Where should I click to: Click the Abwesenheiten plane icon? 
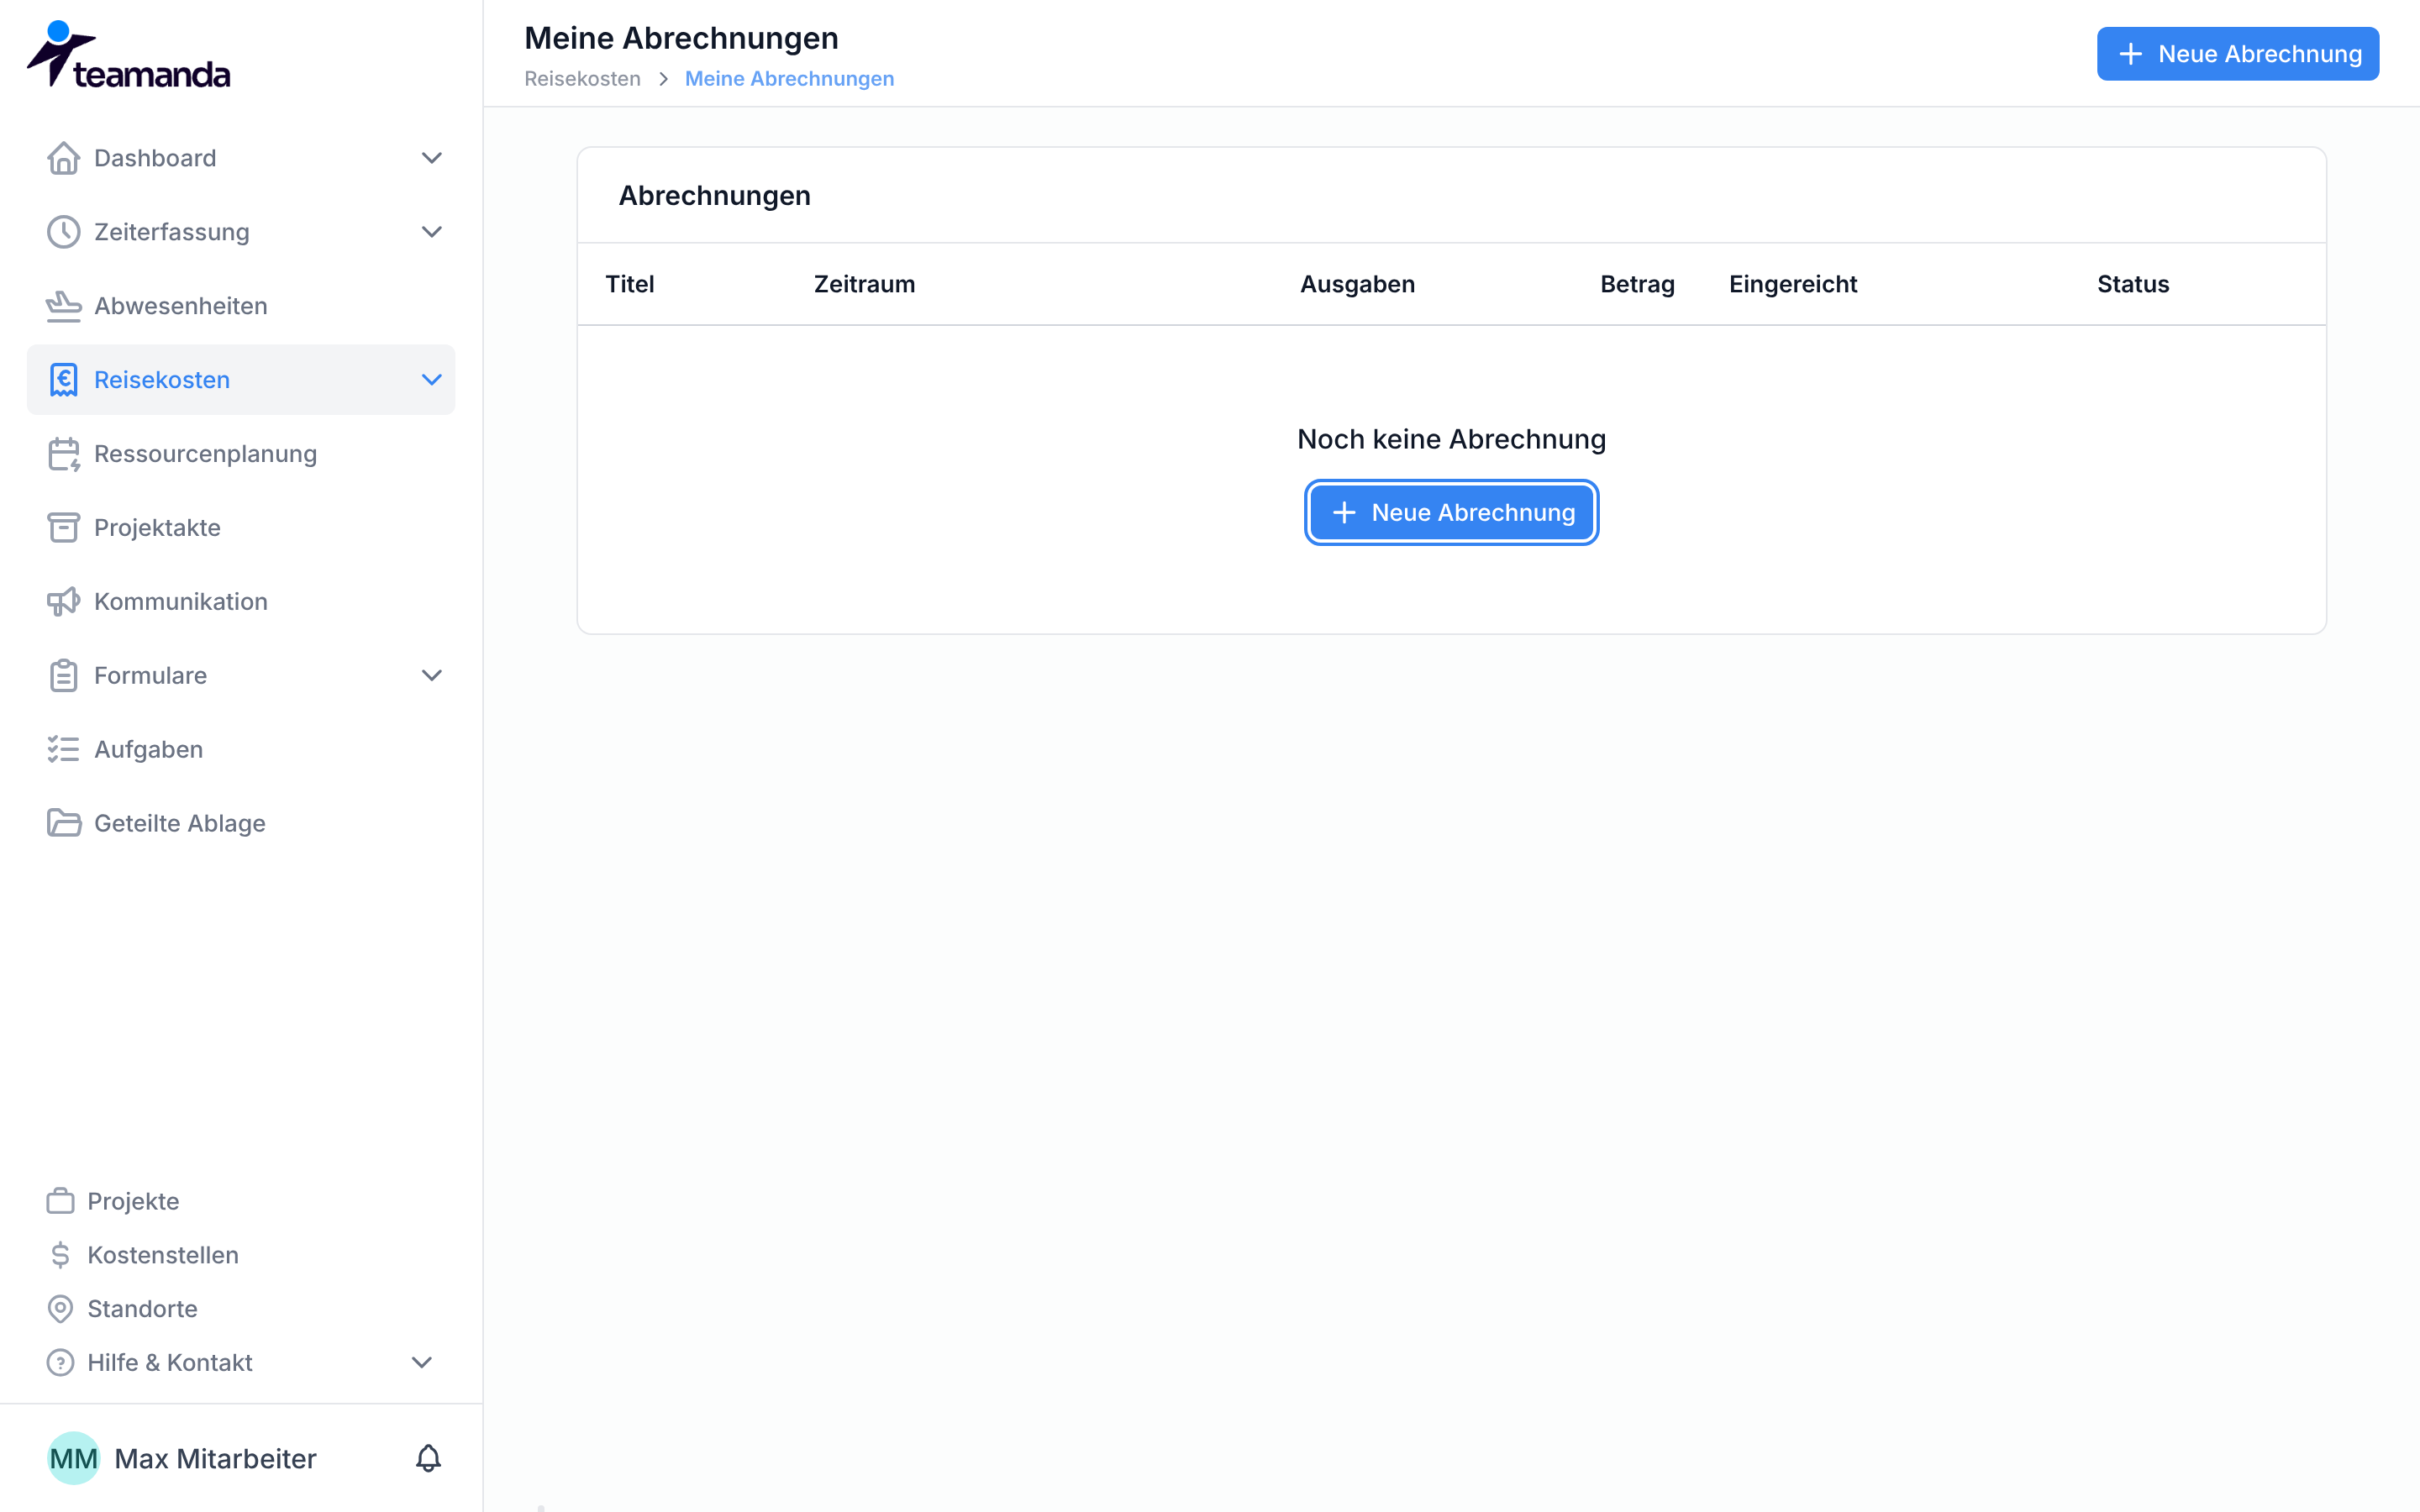[63, 306]
